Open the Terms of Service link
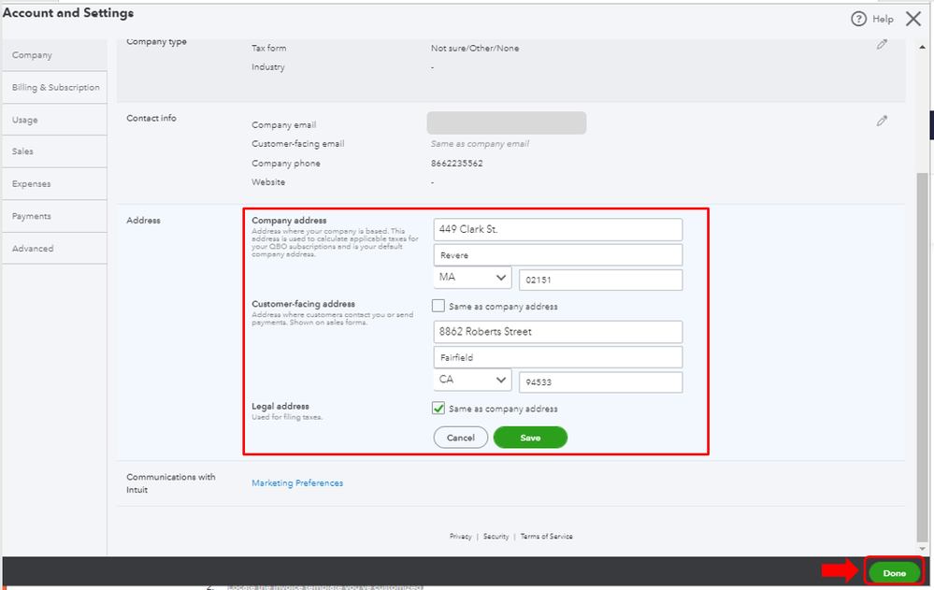 [546, 537]
